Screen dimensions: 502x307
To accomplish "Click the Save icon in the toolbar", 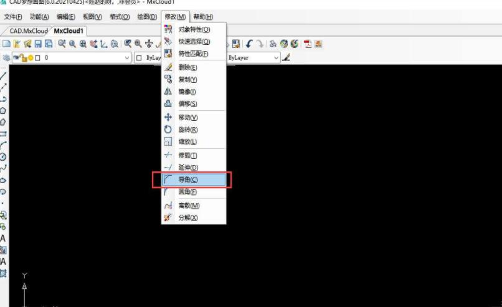I will point(38,44).
